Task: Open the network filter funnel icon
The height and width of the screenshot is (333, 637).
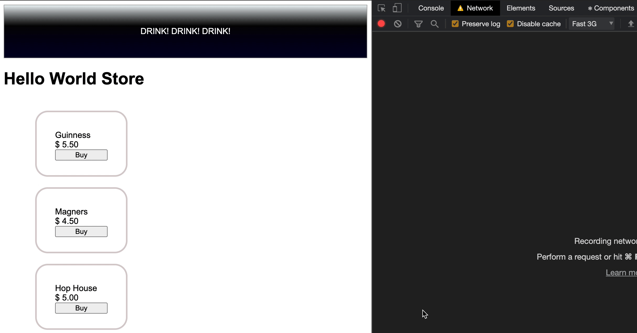Action: [x=418, y=24]
